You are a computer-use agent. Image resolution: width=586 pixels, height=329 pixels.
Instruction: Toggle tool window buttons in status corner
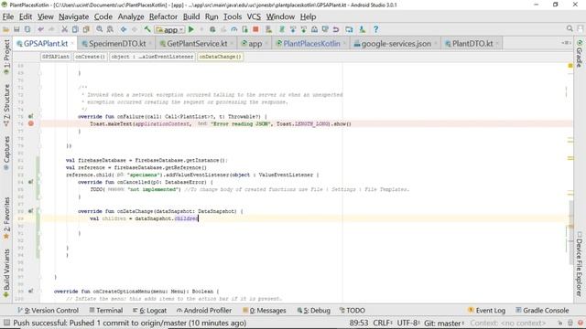6,323
